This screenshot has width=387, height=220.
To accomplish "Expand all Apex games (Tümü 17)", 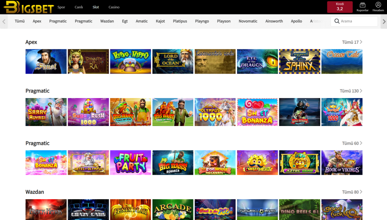I will point(352,42).
